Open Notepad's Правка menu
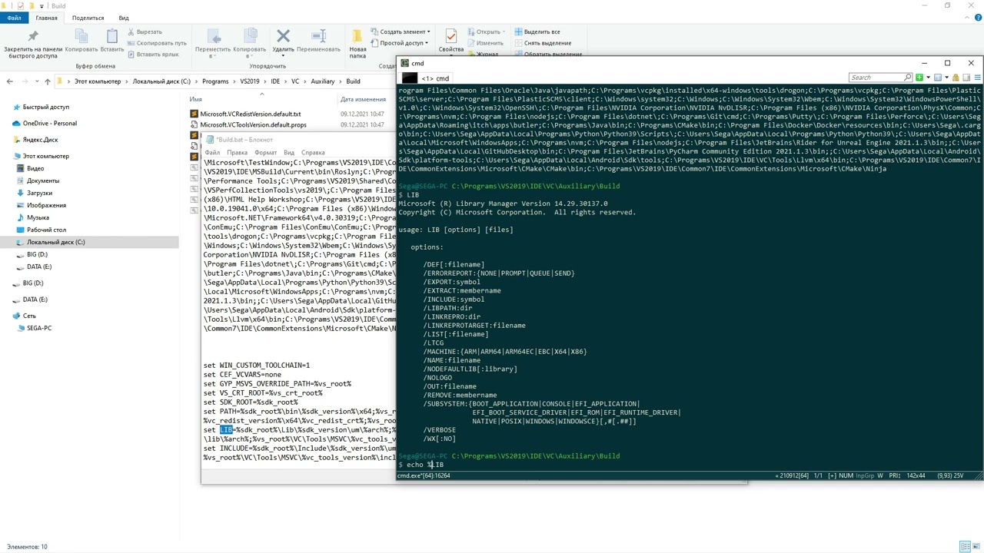 [237, 152]
